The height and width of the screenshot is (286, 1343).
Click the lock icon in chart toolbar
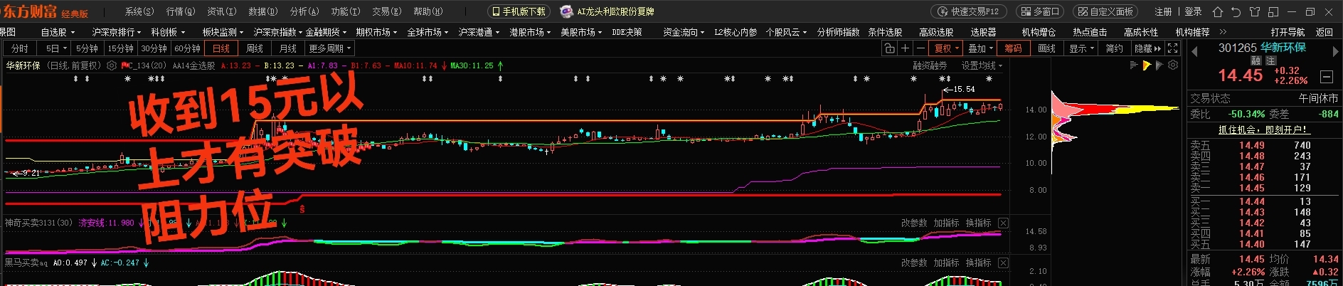pos(889,48)
